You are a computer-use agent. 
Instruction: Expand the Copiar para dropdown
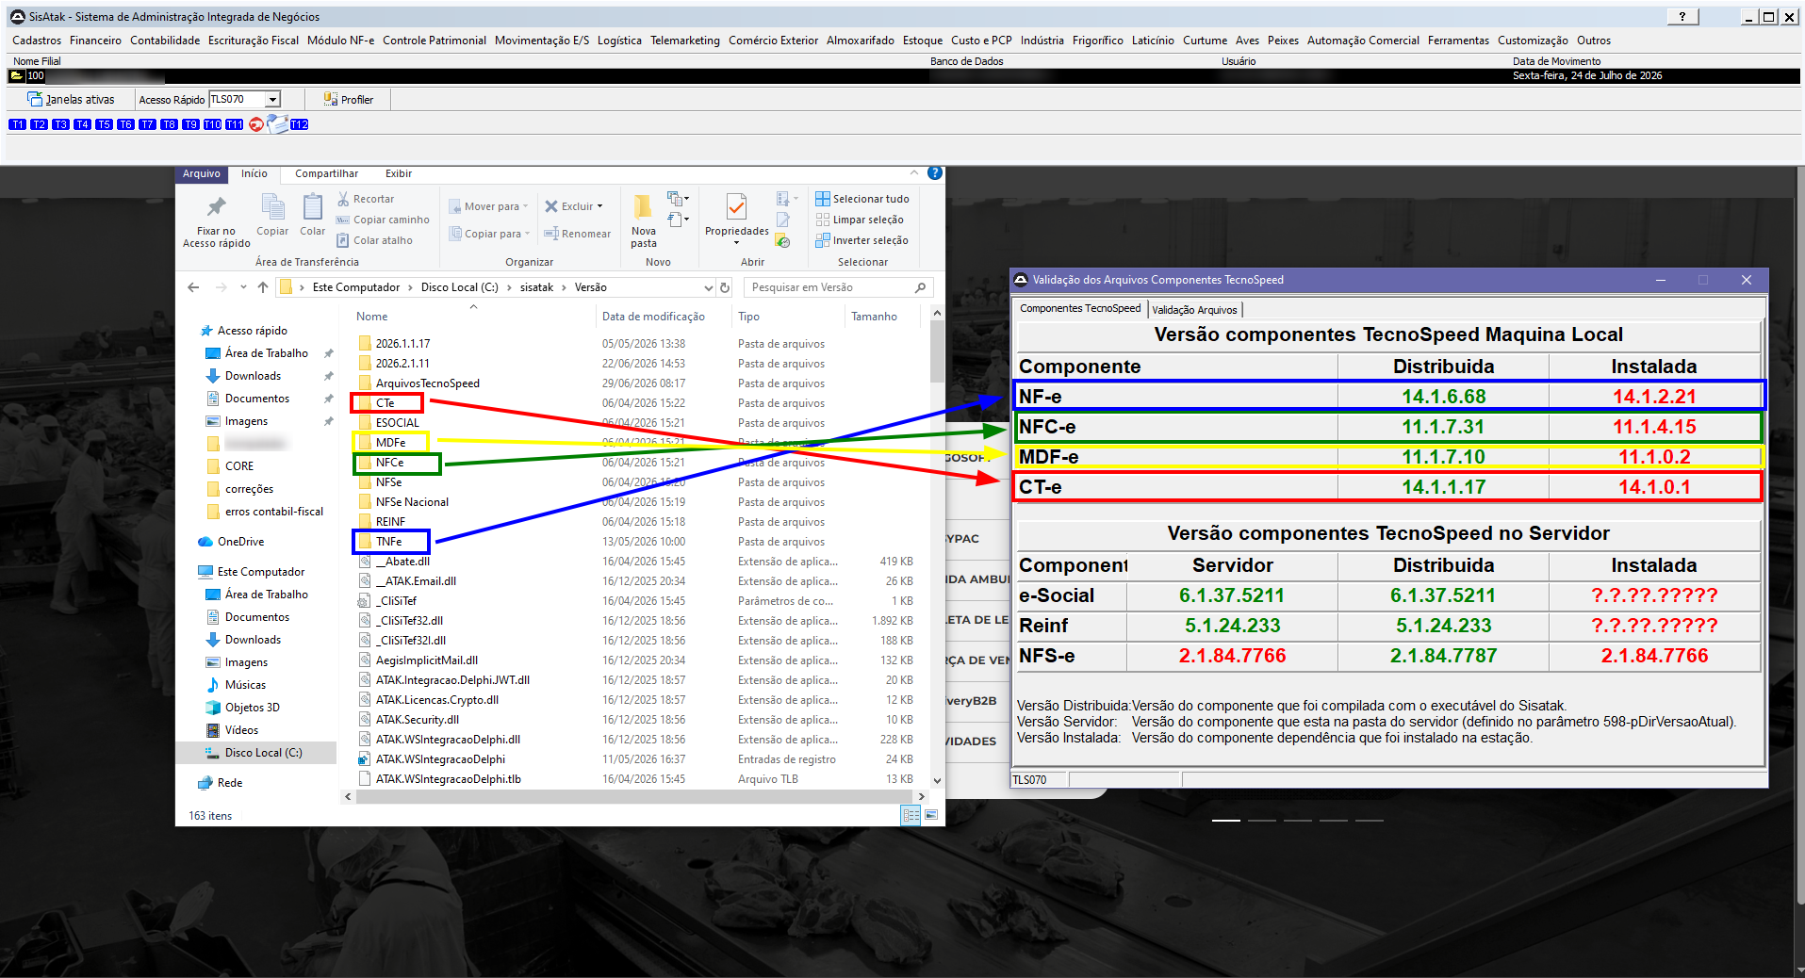527,234
